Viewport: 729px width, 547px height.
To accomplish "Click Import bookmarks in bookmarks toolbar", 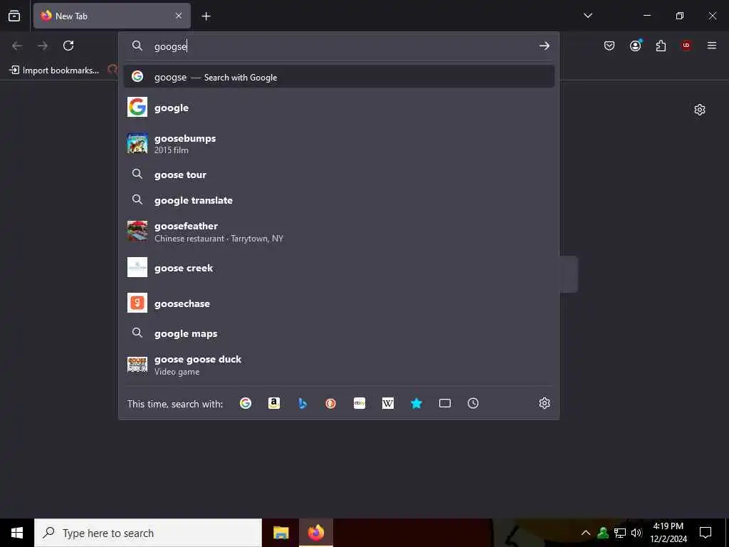I will pyautogui.click(x=54, y=71).
